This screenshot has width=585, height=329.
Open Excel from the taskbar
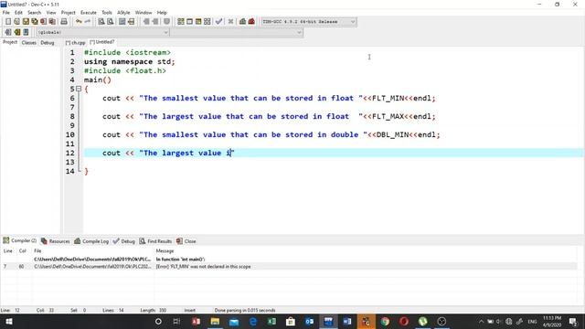point(271,321)
